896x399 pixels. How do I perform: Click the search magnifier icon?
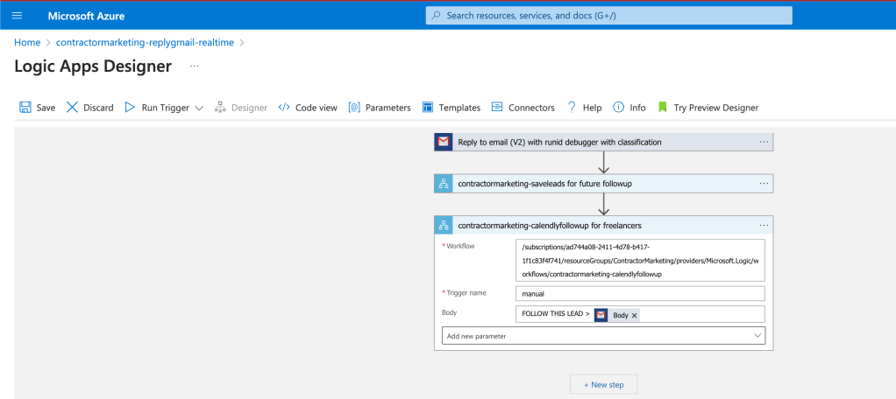pyautogui.click(x=436, y=16)
